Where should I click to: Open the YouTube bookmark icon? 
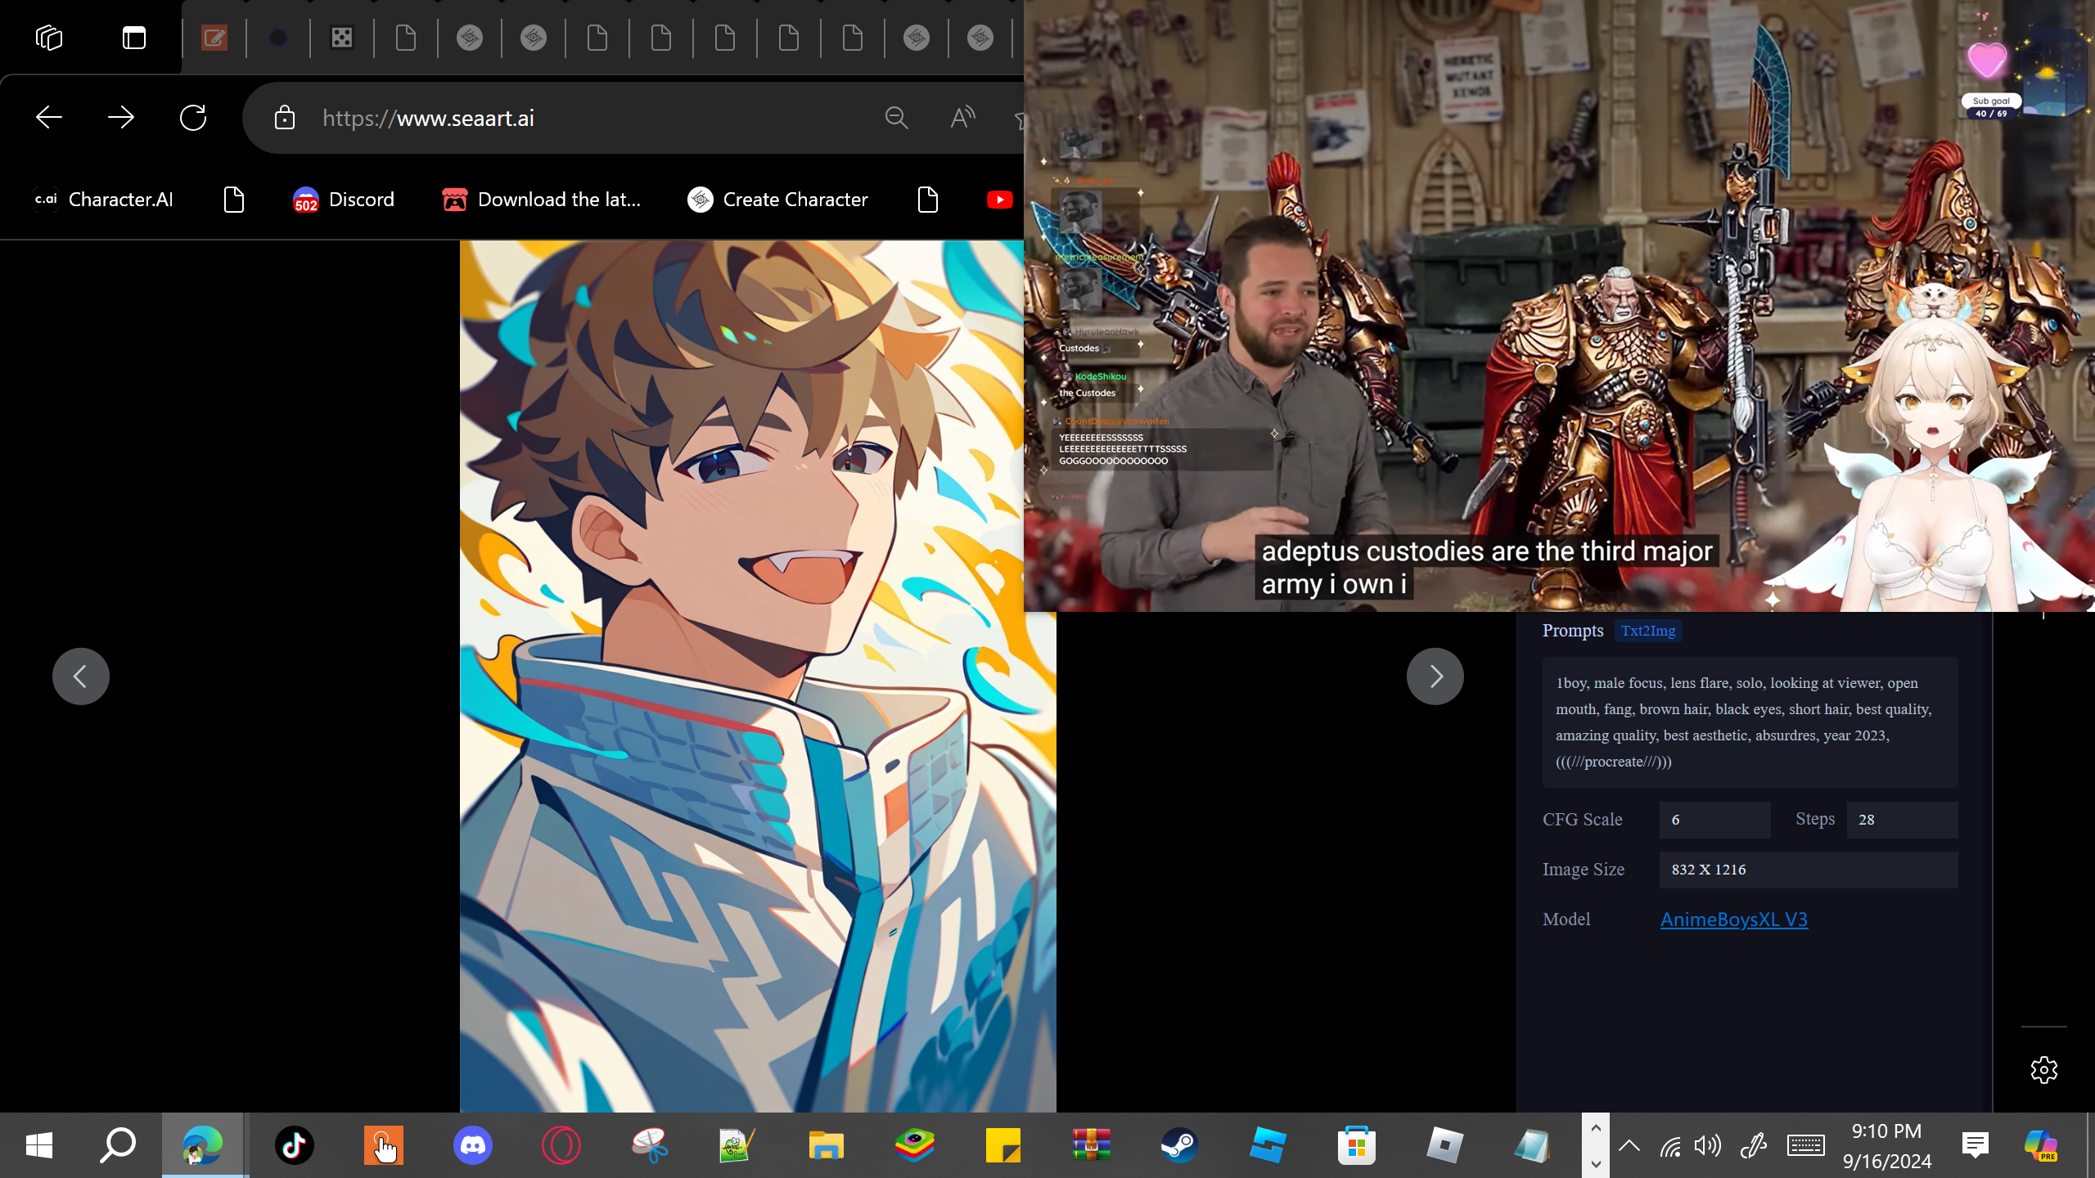(1000, 200)
